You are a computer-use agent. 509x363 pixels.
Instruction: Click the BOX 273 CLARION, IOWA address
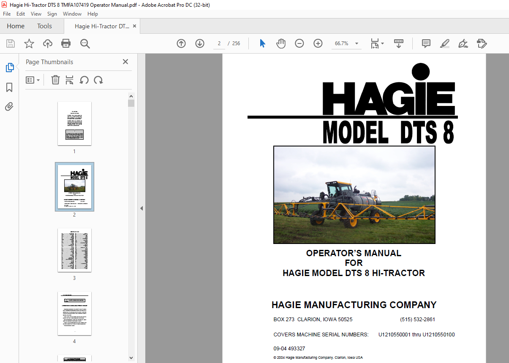click(x=313, y=320)
